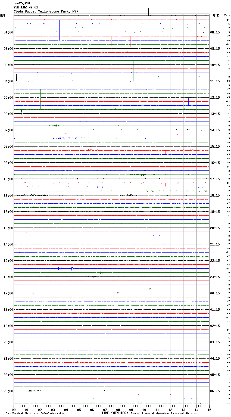Viewport: 231px width, 417px height.
Task: Click the MST time zone header
Action: click(x=3, y=15)
